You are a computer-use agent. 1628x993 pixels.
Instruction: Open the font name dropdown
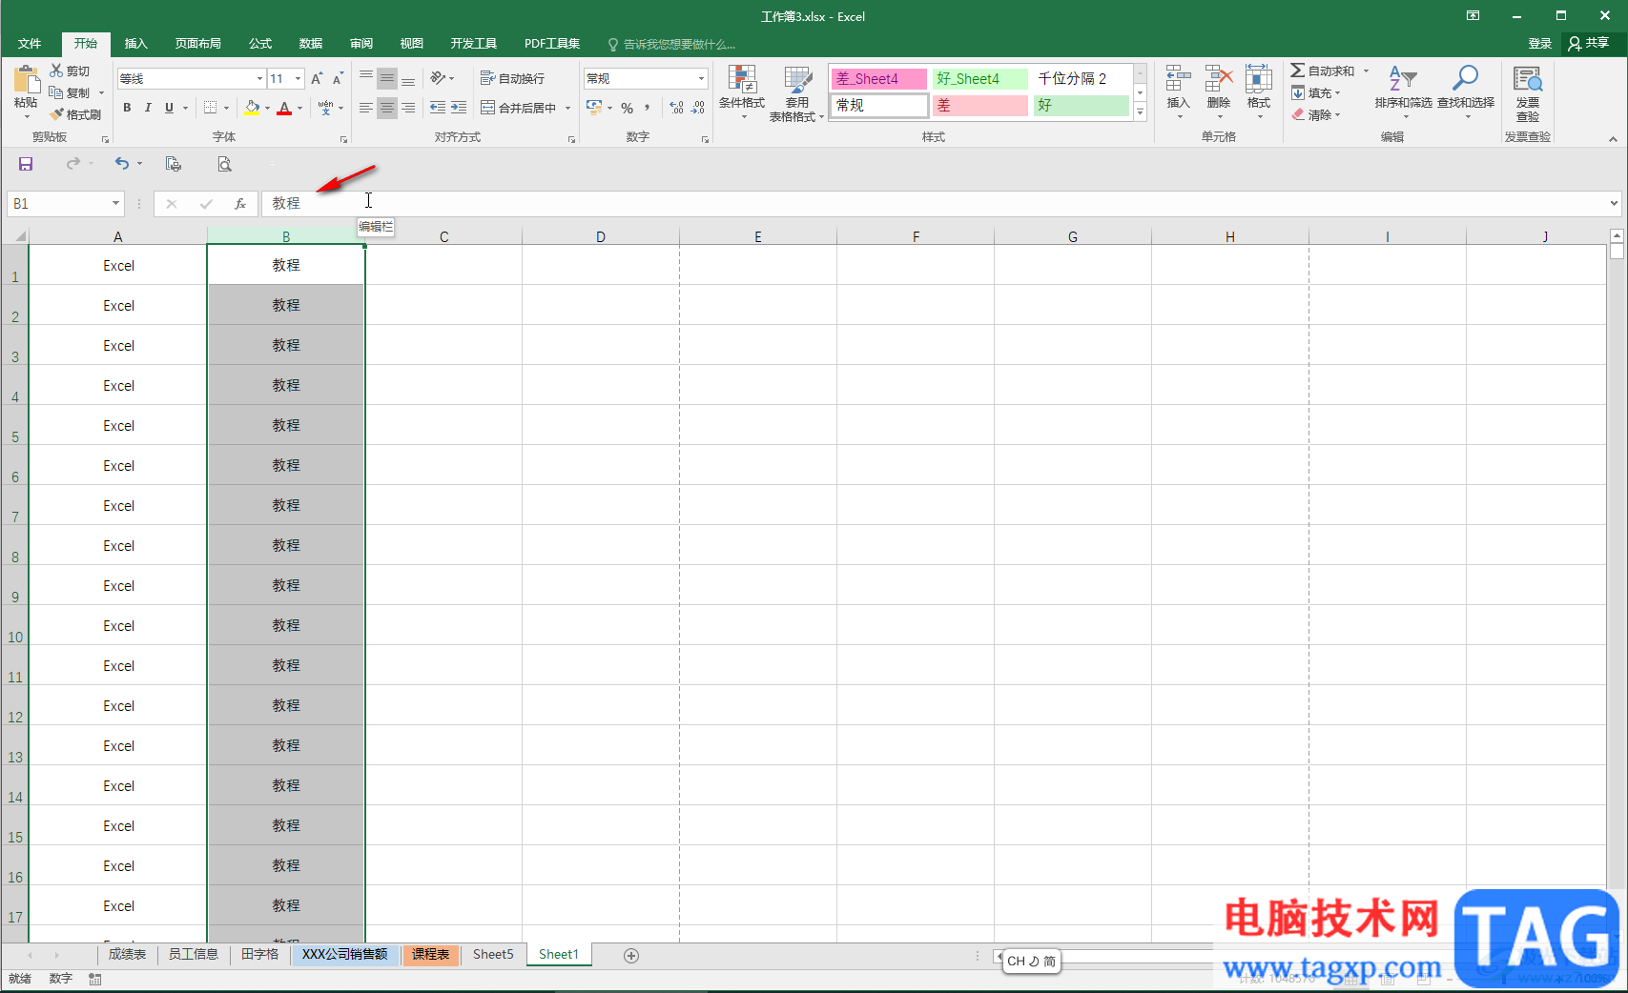tap(259, 78)
